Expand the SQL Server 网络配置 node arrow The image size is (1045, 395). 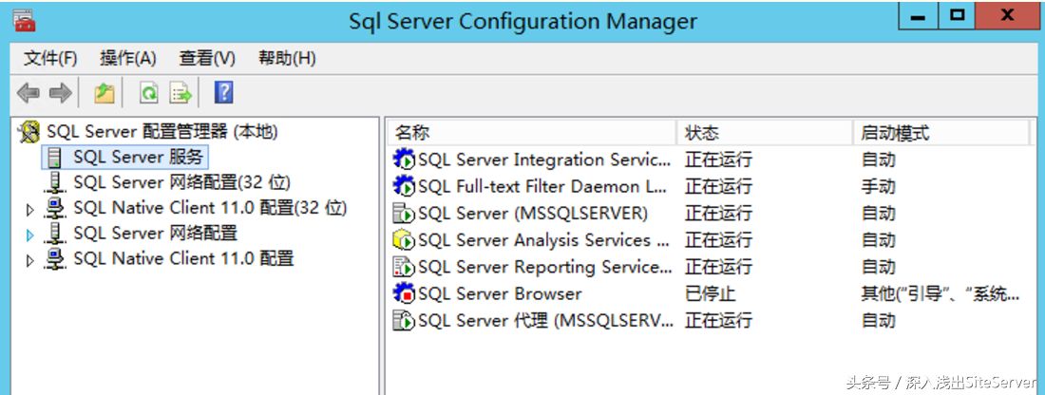[x=29, y=235]
